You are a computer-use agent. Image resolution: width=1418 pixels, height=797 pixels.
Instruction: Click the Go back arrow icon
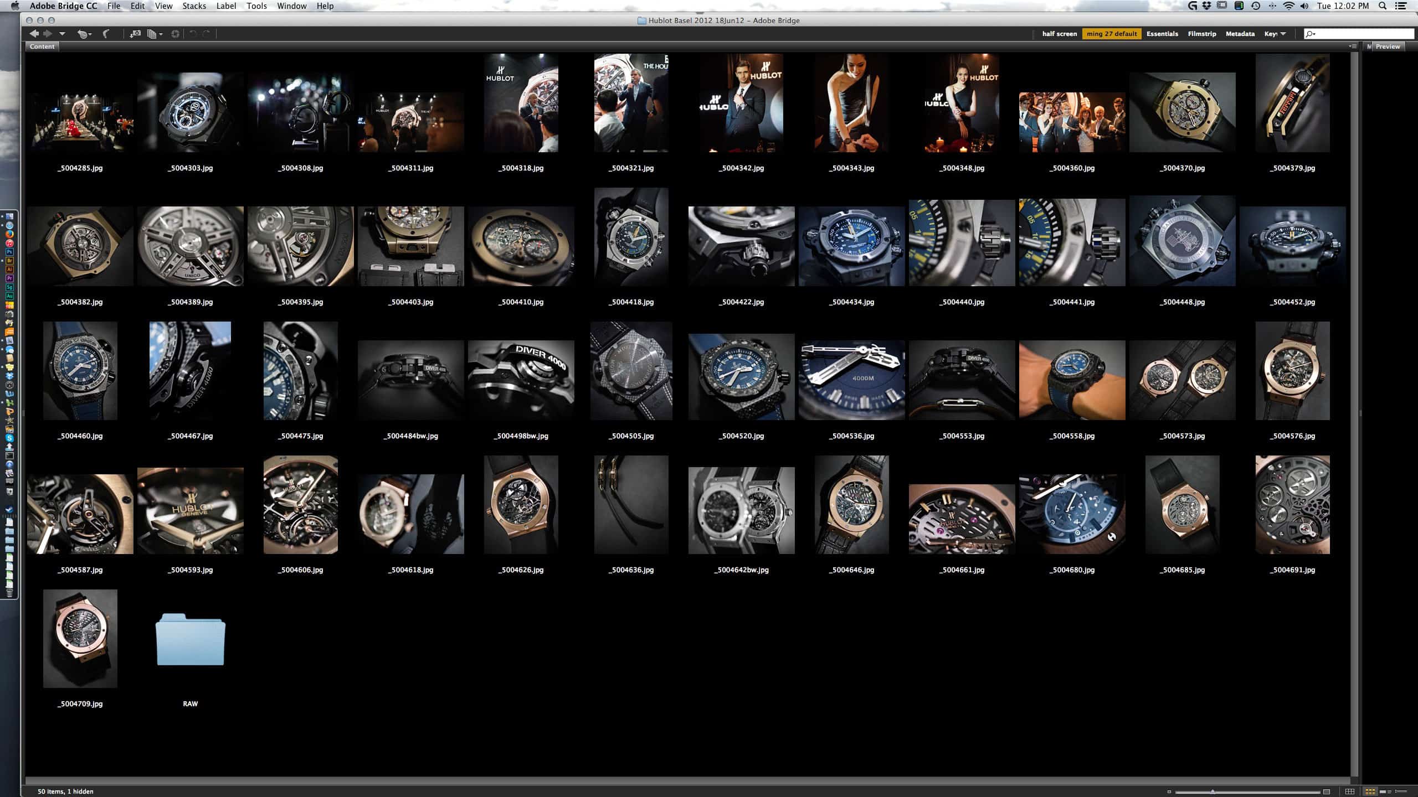[x=34, y=34]
